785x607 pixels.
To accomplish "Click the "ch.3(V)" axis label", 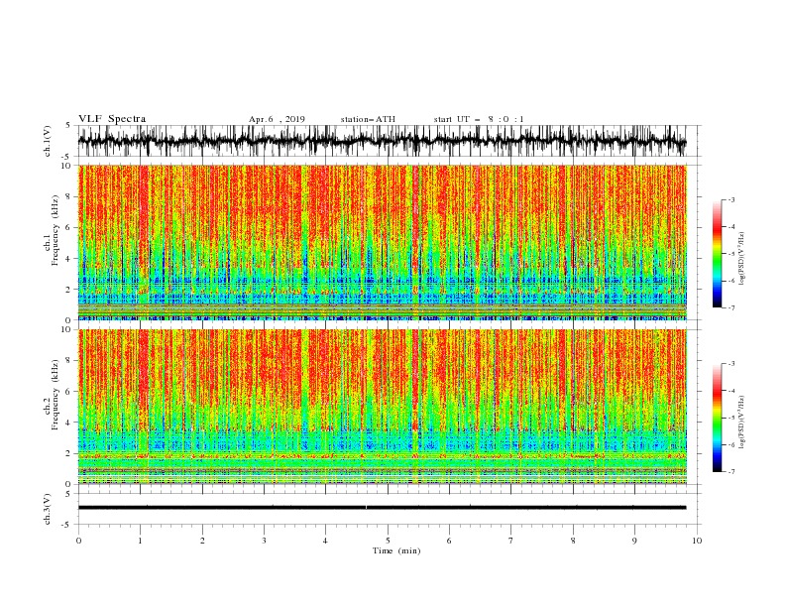I will pos(48,509).
